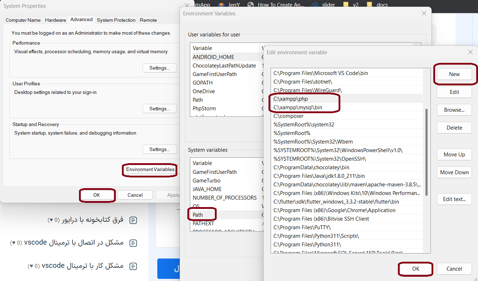Select the Advanced tab

82,19
